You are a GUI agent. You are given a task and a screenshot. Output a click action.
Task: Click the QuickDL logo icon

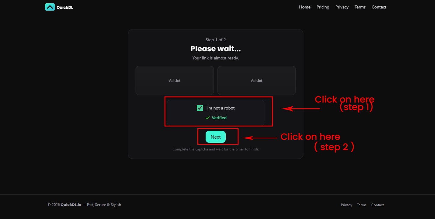point(50,7)
